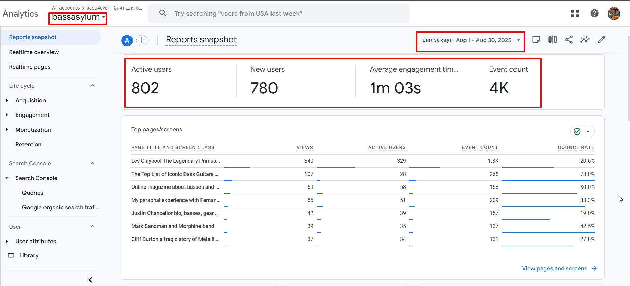Click the customize report pencil icon
The image size is (630, 286).
(x=601, y=40)
